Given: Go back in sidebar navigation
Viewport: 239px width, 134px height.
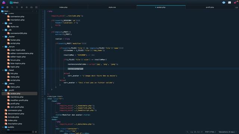Looking at the screenshot, I should point(33,11).
